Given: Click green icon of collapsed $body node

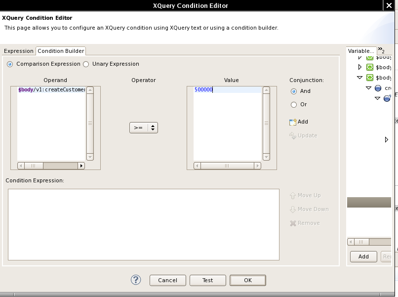Looking at the screenshot, I should pyautogui.click(x=370, y=67).
